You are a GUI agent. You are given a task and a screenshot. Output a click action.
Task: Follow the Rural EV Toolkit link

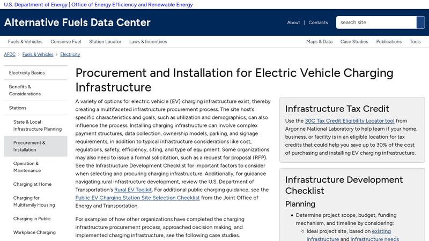point(132,190)
